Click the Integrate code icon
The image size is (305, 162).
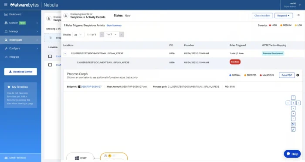(x=6, y=57)
